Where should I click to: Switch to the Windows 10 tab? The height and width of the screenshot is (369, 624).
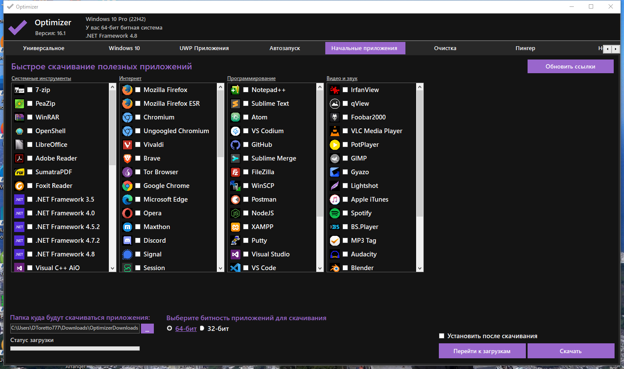[x=124, y=48]
